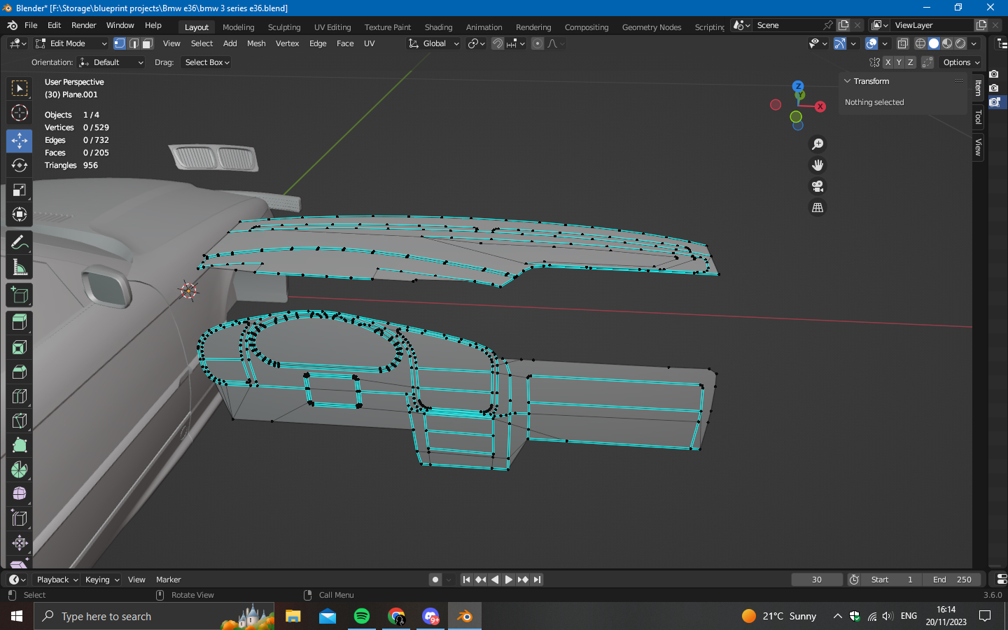The height and width of the screenshot is (630, 1008).
Task: Jump to the animation start frame
Action: [466, 580]
